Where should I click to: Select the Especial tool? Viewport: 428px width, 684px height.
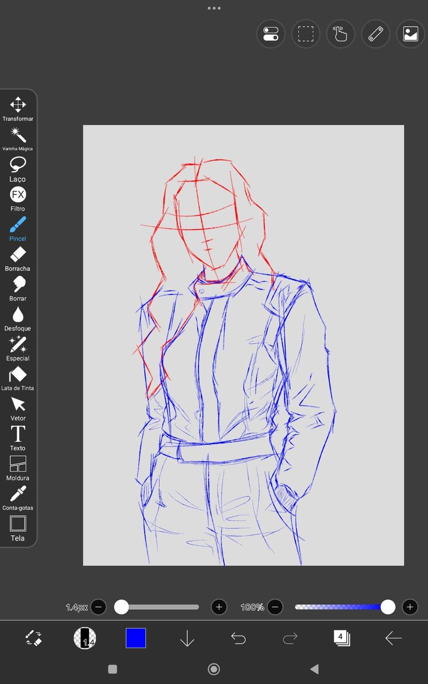coord(18,349)
